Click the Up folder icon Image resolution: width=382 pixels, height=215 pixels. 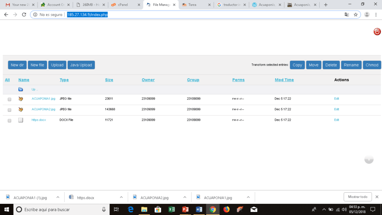21,89
